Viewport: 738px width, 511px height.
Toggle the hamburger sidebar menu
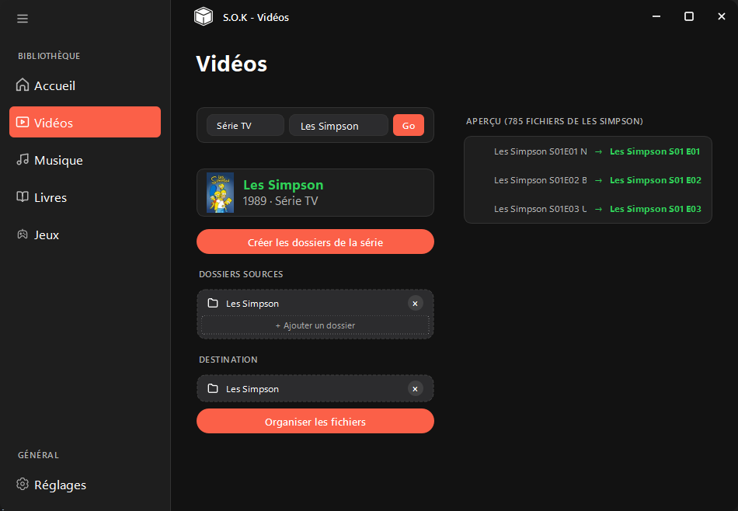pyautogui.click(x=22, y=19)
